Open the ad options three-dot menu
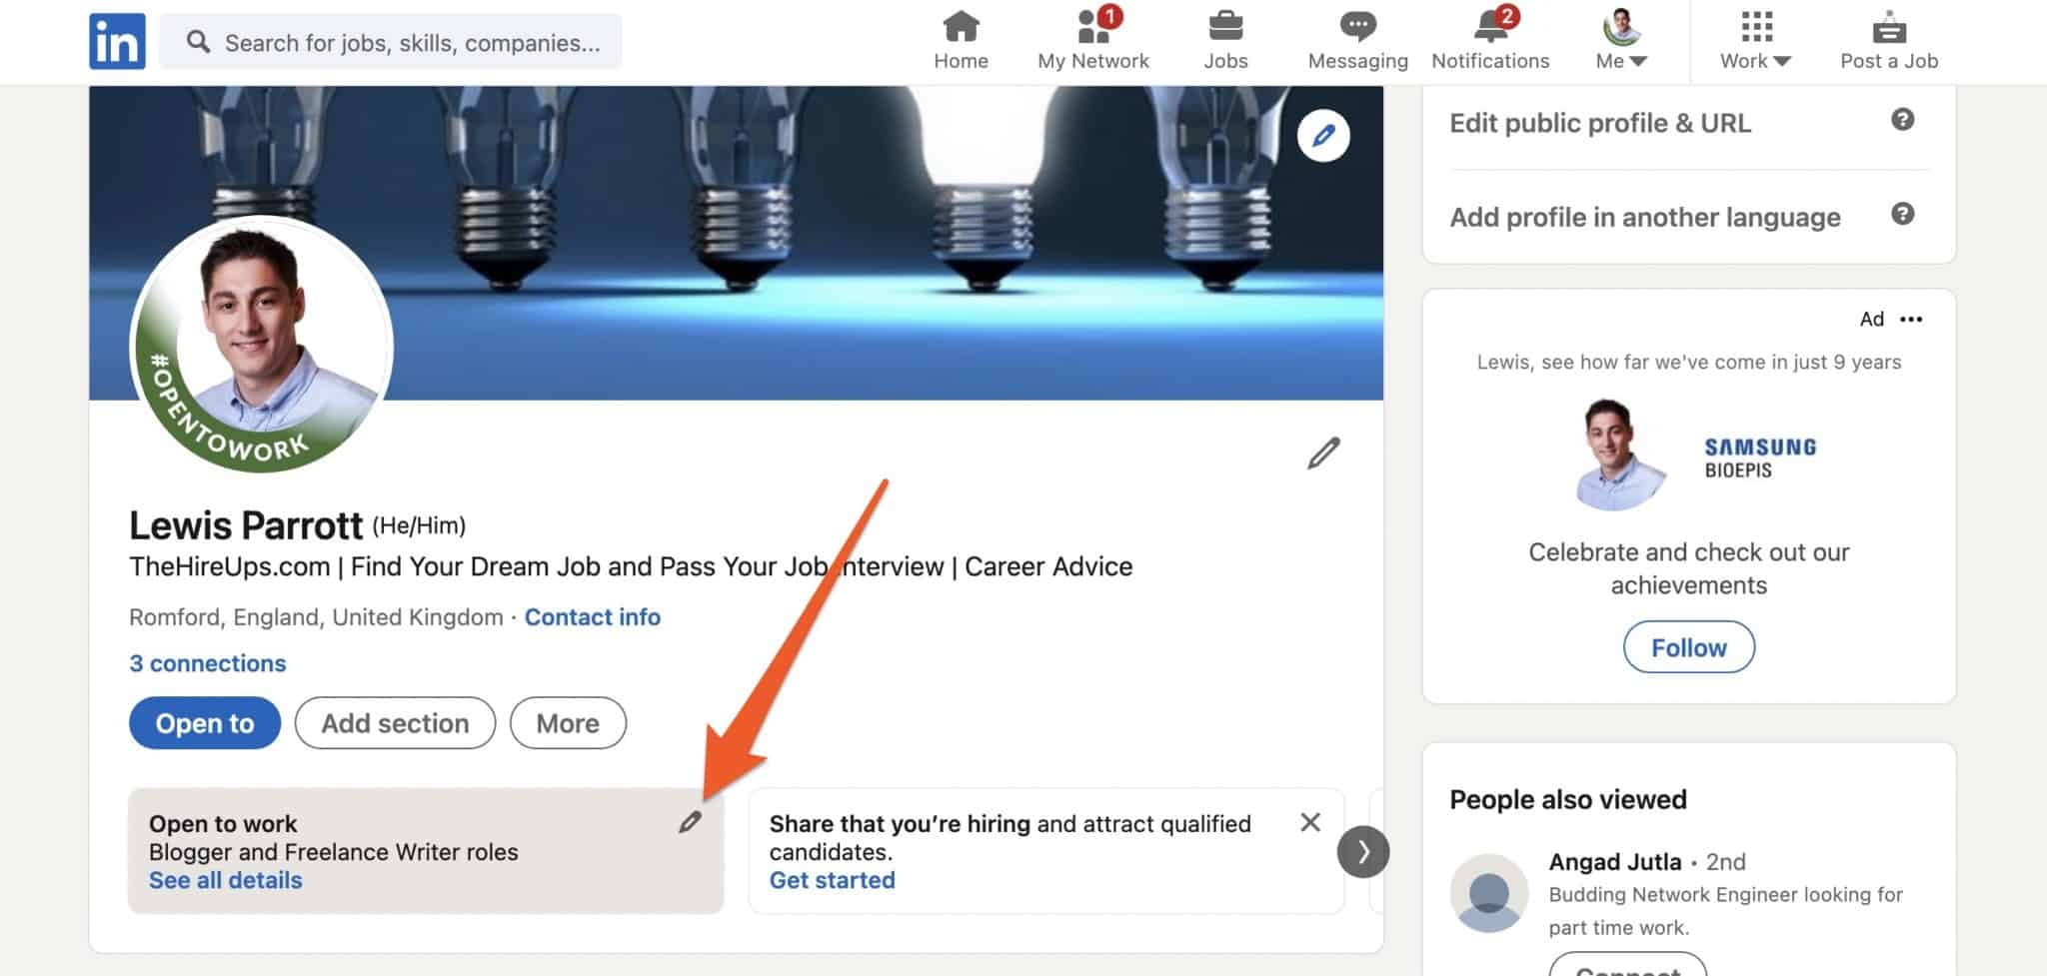Viewport: 2047px width, 976px height. pos(1911,320)
